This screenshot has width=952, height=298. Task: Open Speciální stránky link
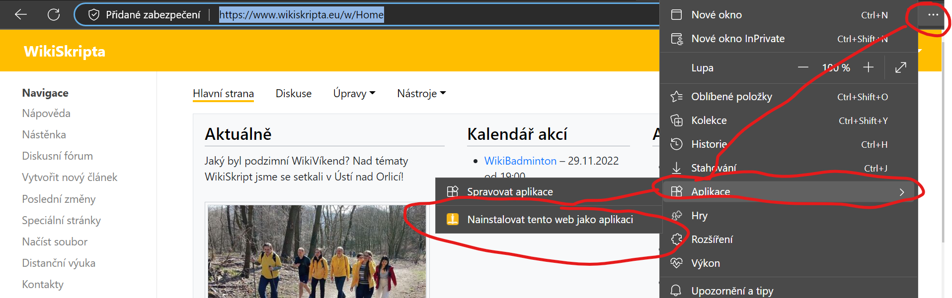tap(61, 221)
